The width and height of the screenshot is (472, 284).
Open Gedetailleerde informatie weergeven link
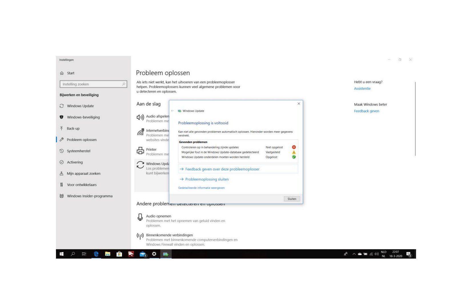(201, 188)
